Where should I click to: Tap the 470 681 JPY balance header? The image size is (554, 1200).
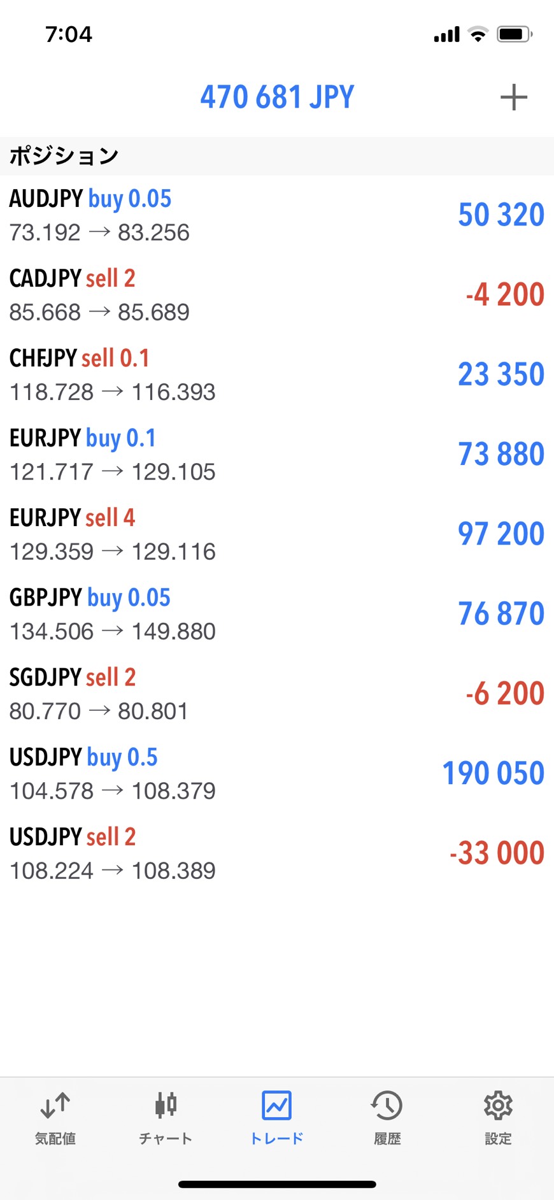coord(277,97)
